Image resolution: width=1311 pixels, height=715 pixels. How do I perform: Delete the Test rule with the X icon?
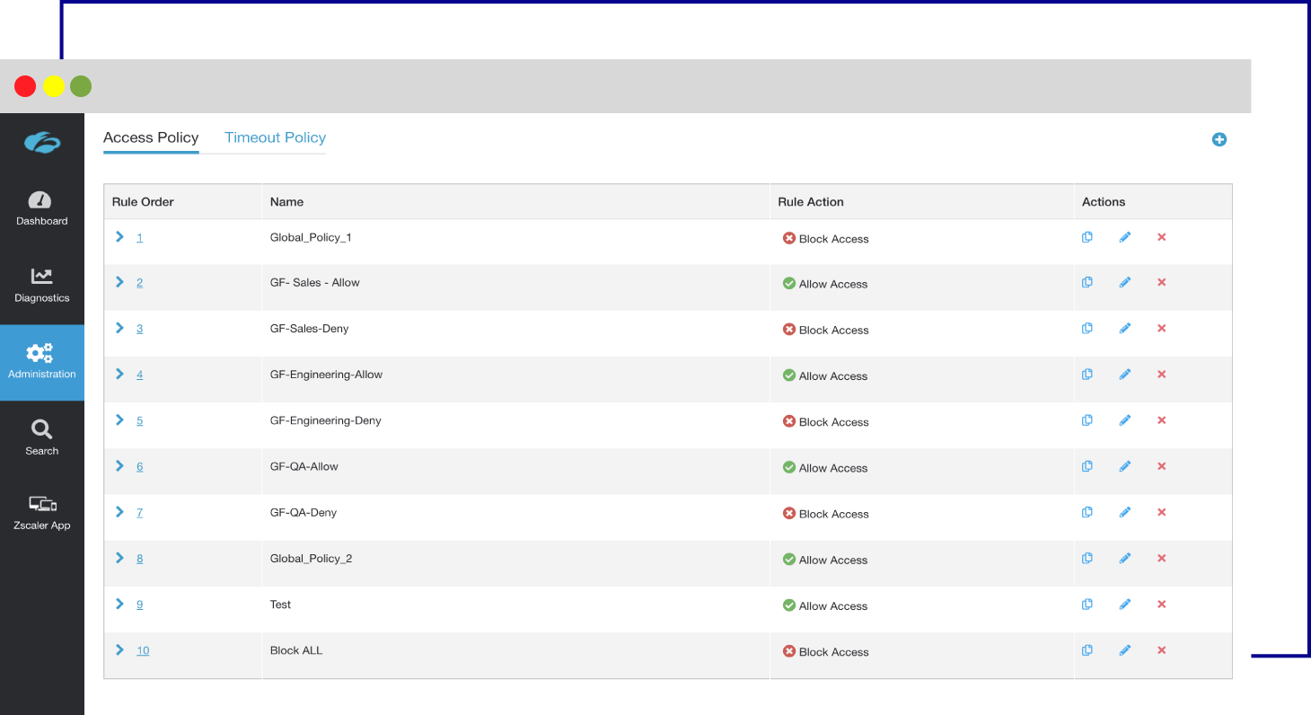pyautogui.click(x=1161, y=604)
